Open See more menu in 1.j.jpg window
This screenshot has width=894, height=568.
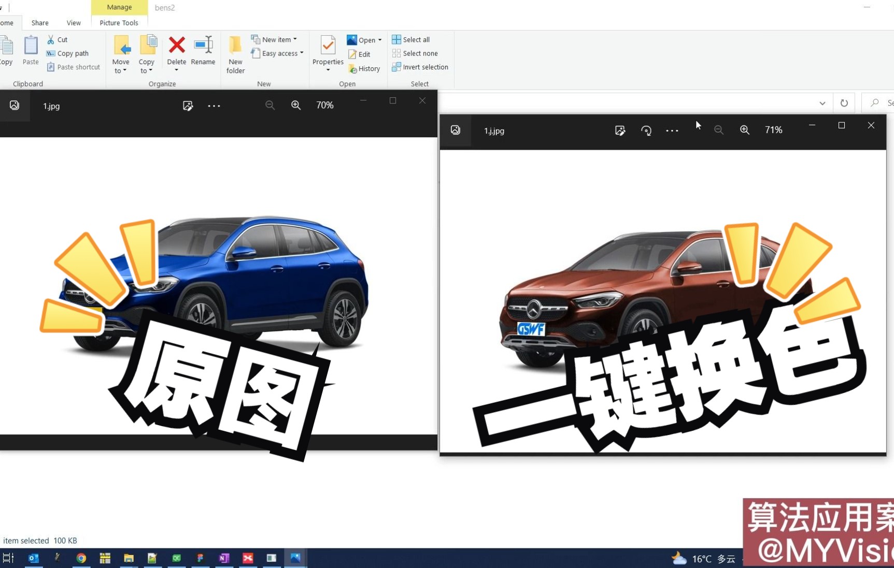pyautogui.click(x=672, y=130)
